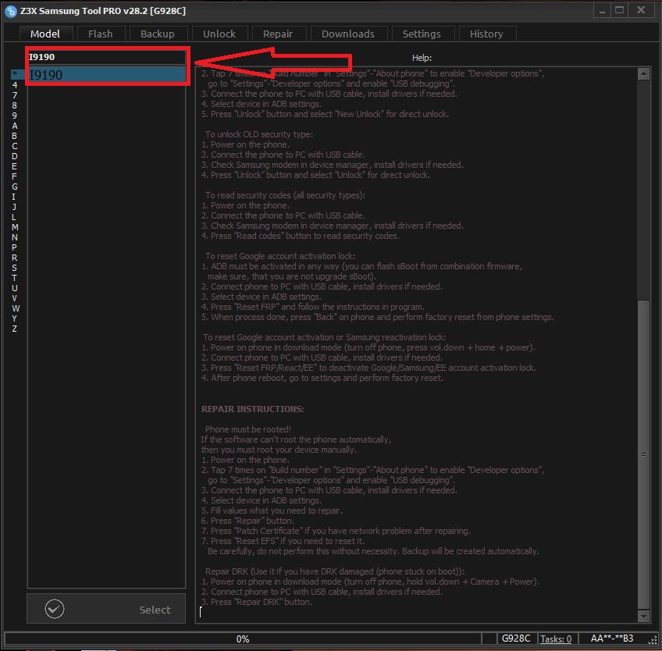Screen dimensions: 662x651
Task: Click the Help: label
Action: pos(422,58)
